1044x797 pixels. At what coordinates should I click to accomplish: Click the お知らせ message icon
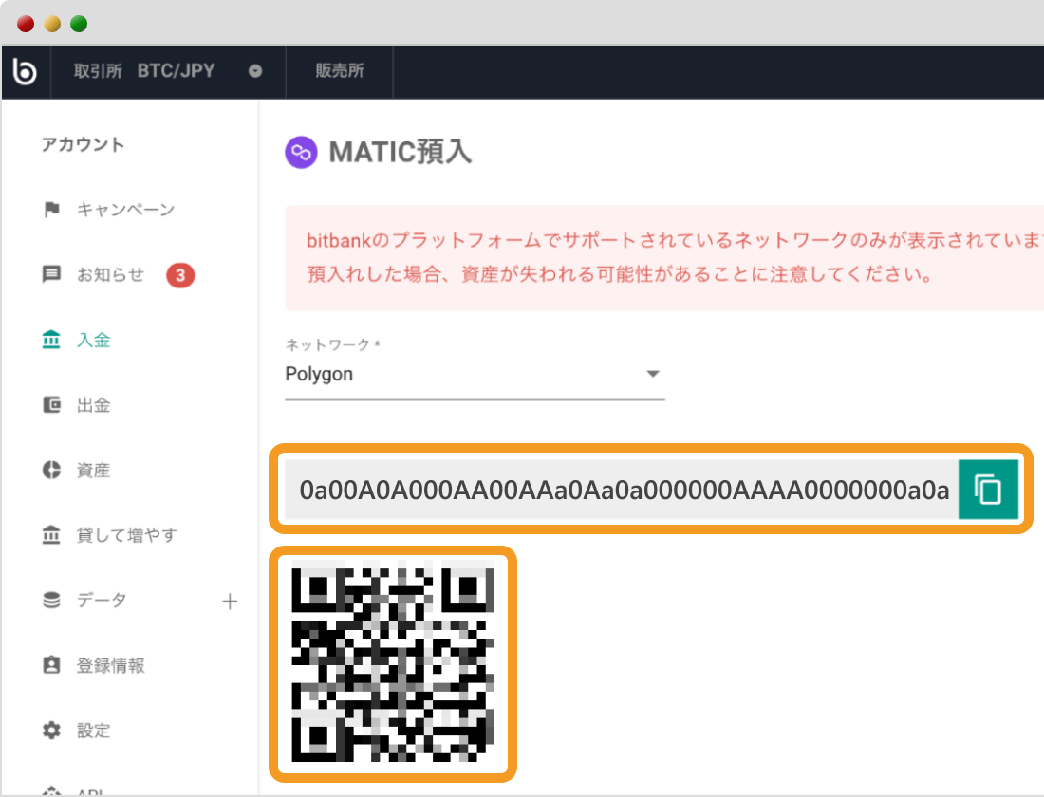(x=51, y=274)
